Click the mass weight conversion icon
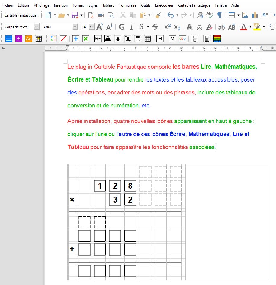 point(108,39)
